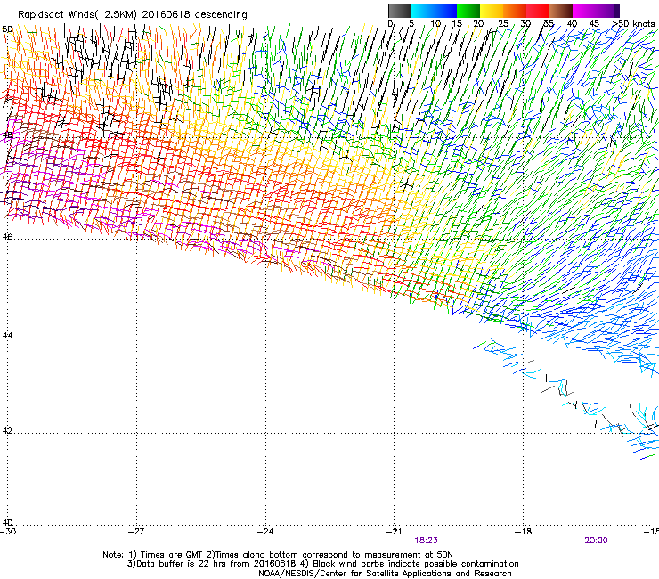The height and width of the screenshot is (579, 659).
Task: Click the legend label '25'
Action: pos(503,24)
